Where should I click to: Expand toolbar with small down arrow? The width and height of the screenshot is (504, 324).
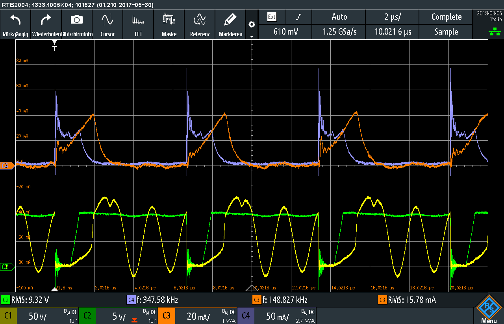[x=252, y=37]
